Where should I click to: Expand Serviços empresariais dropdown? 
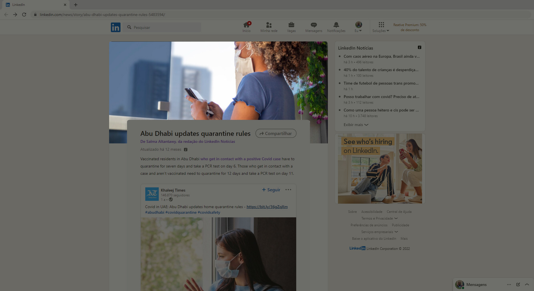click(x=379, y=232)
